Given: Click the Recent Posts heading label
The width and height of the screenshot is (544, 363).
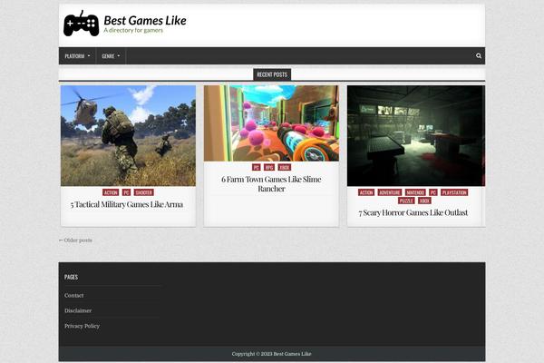Looking at the screenshot, I should click(272, 74).
